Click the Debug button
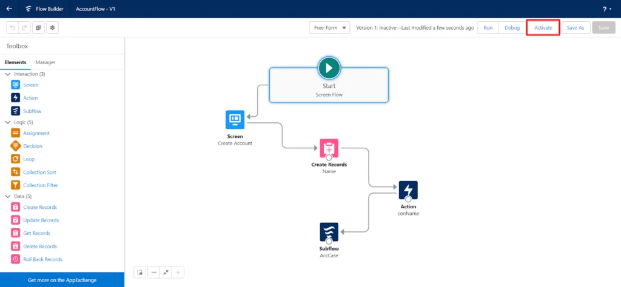The width and height of the screenshot is (621, 287). tap(512, 28)
